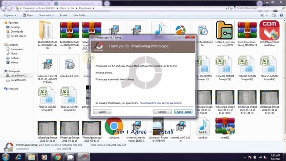Select Nilai US ADMIN Smapel (4) Excel file
286x161 pixels.
tap(269, 64)
